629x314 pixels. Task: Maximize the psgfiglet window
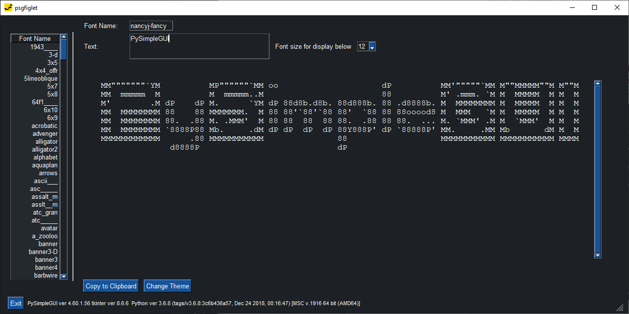tap(595, 7)
